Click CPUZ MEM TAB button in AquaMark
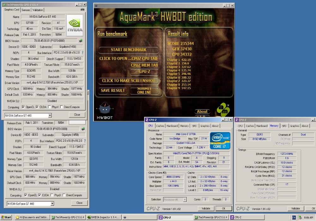This screenshot has height=221, width=316. click(144, 65)
